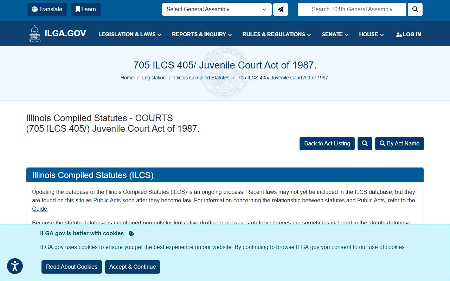The width and height of the screenshot is (450, 281).
Task: Open the Public Acts link
Action: click(x=107, y=201)
